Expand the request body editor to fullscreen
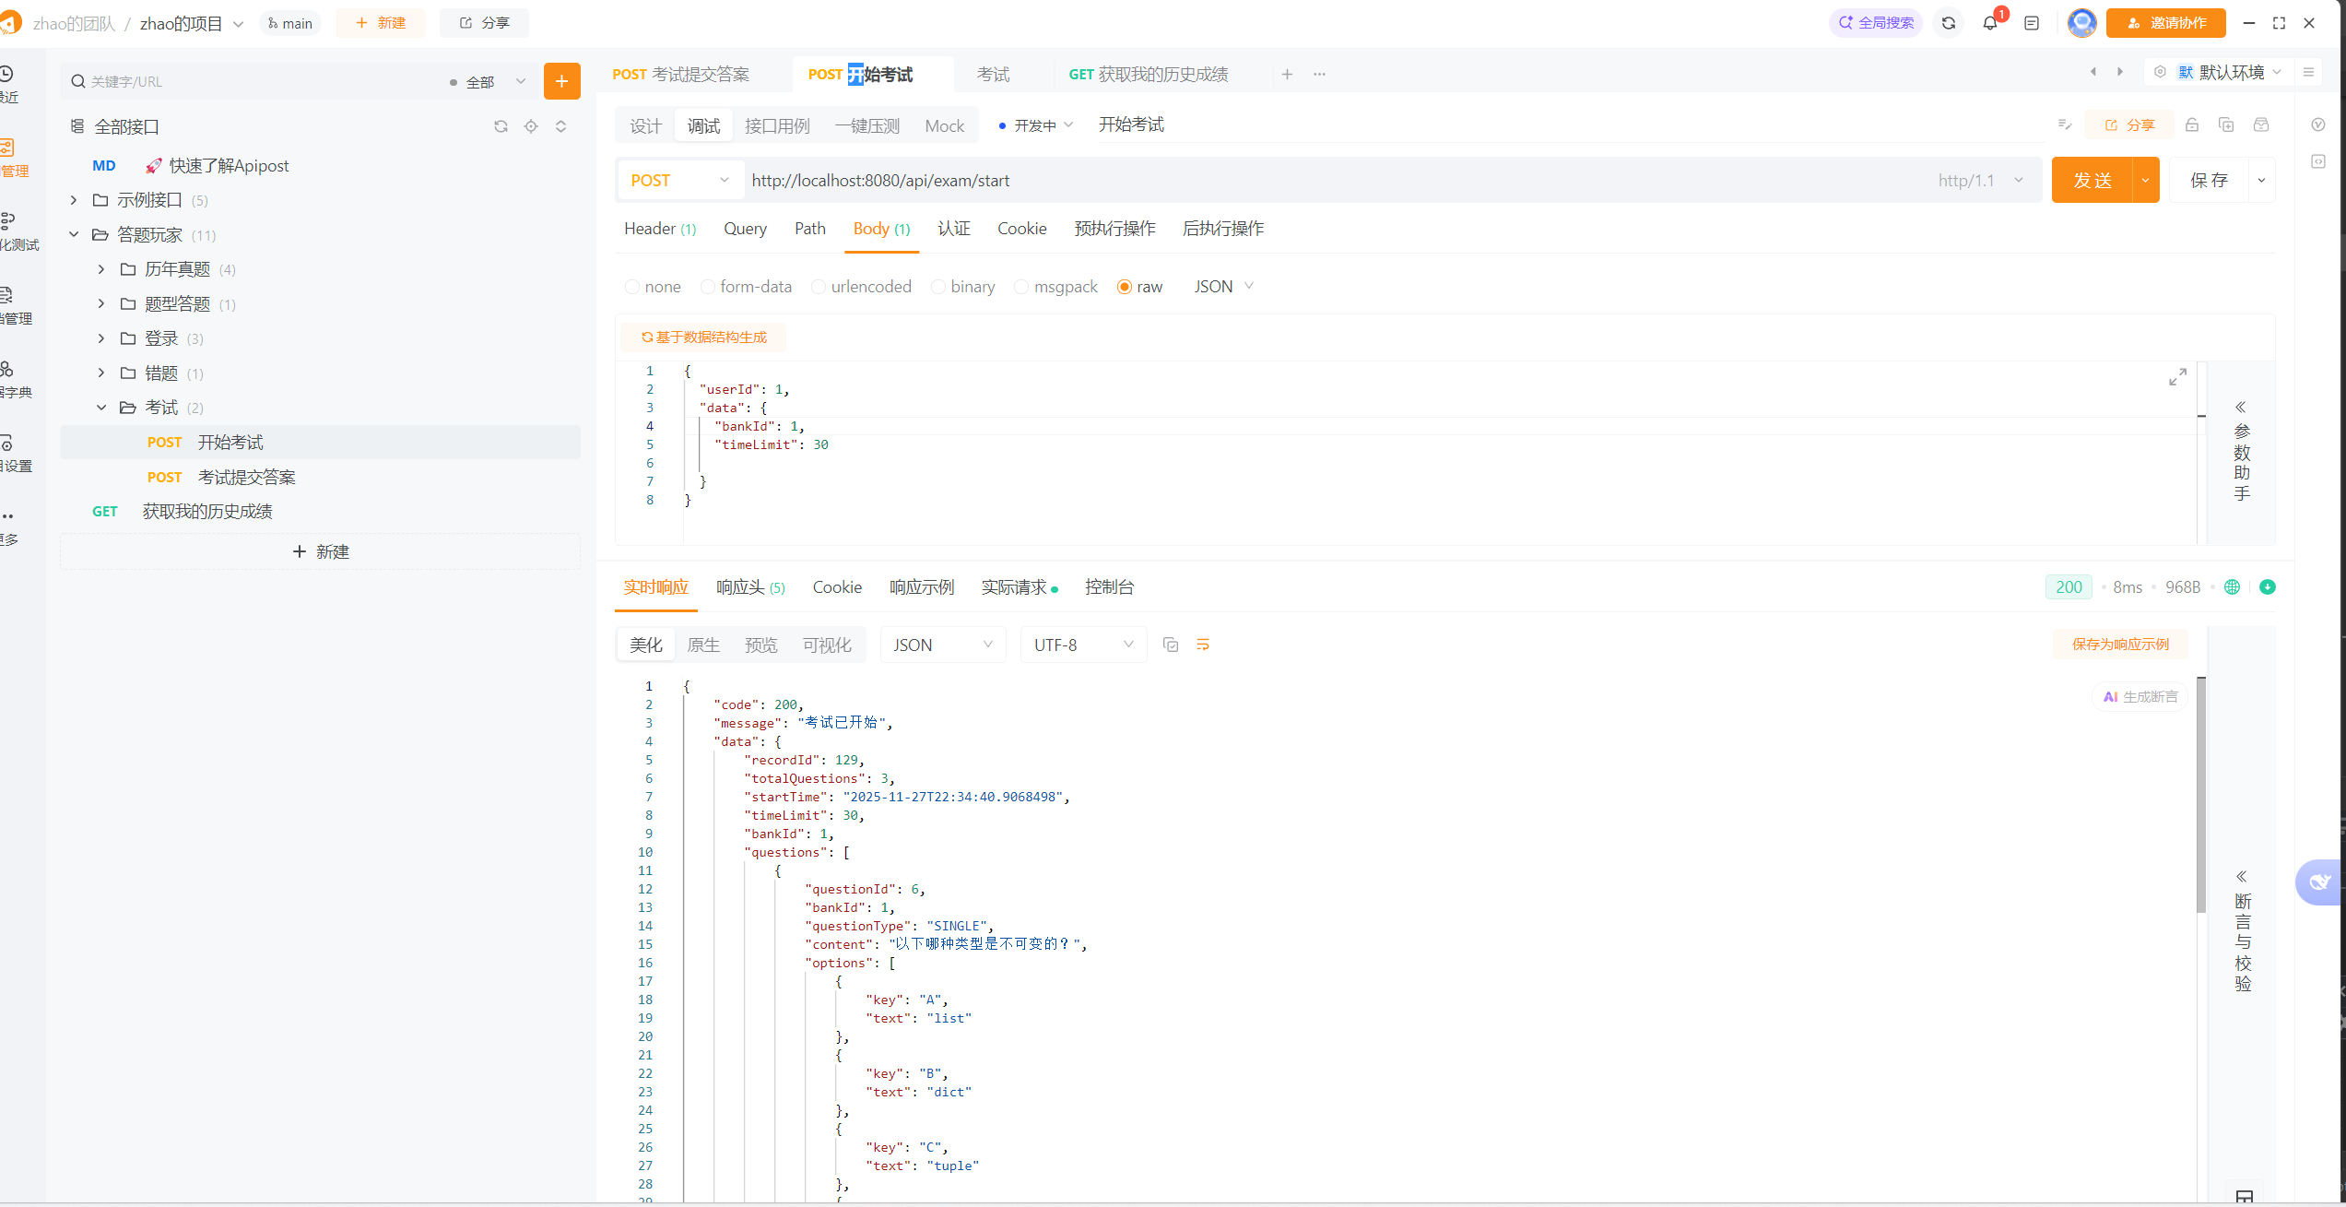2346x1207 pixels. click(x=2177, y=377)
